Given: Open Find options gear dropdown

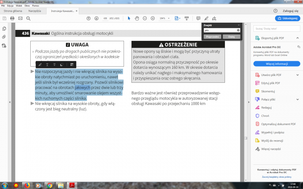Looking at the screenshot, I should (238, 30).
